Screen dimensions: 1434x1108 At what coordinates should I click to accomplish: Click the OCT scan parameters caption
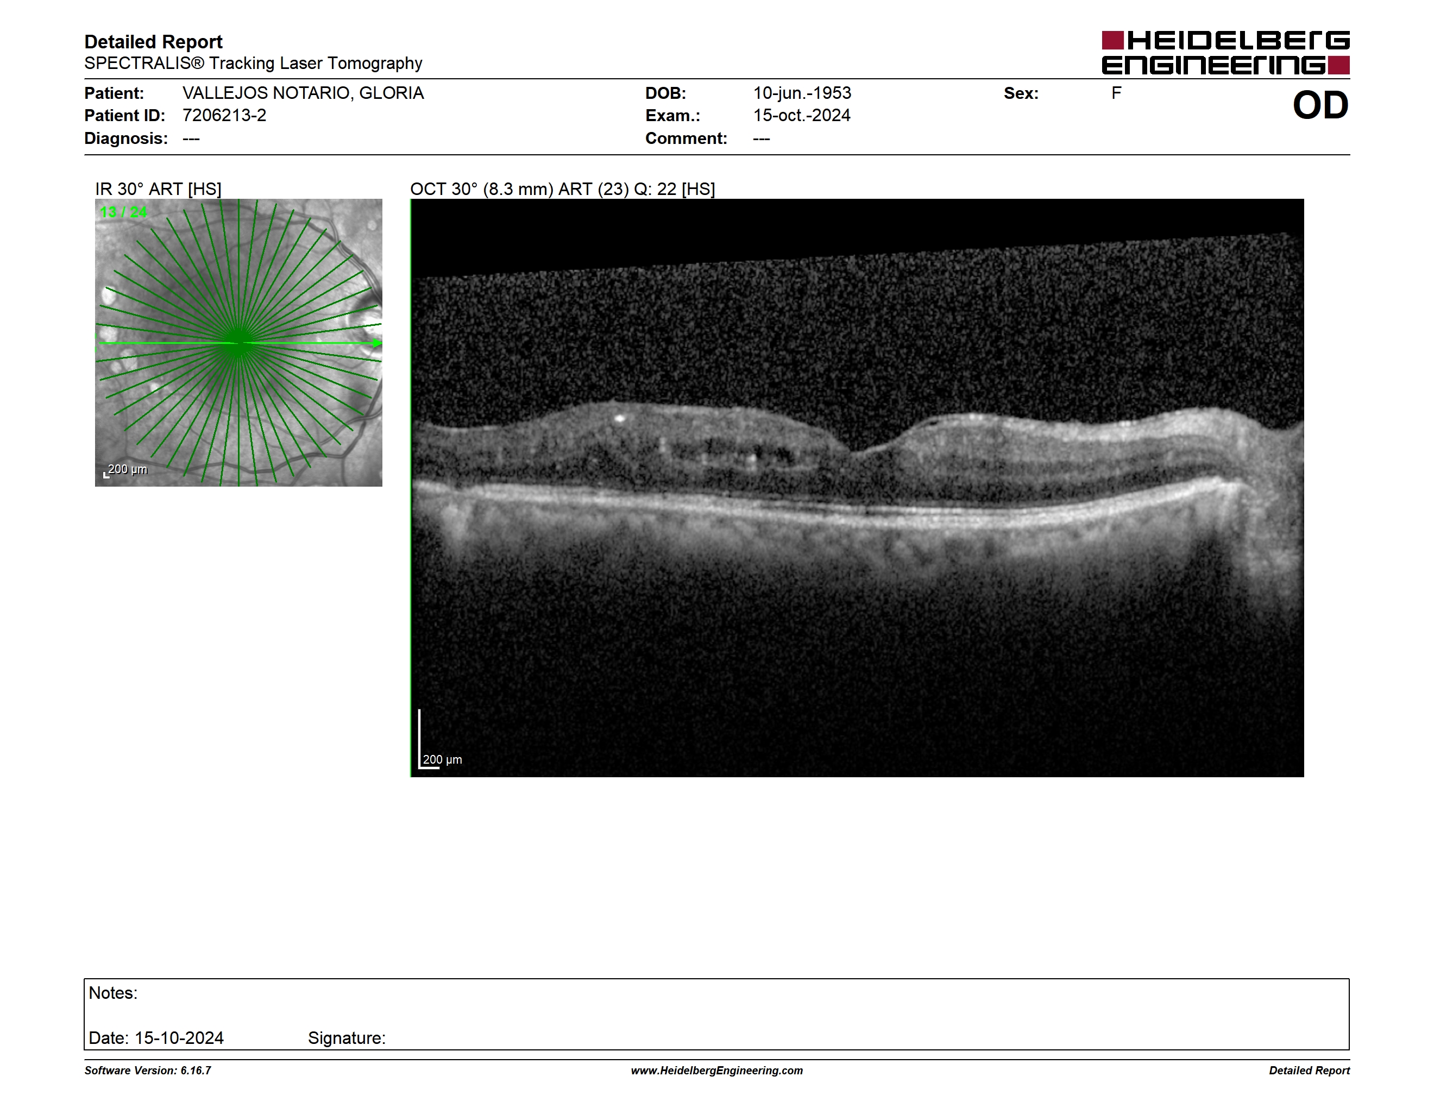tap(563, 189)
